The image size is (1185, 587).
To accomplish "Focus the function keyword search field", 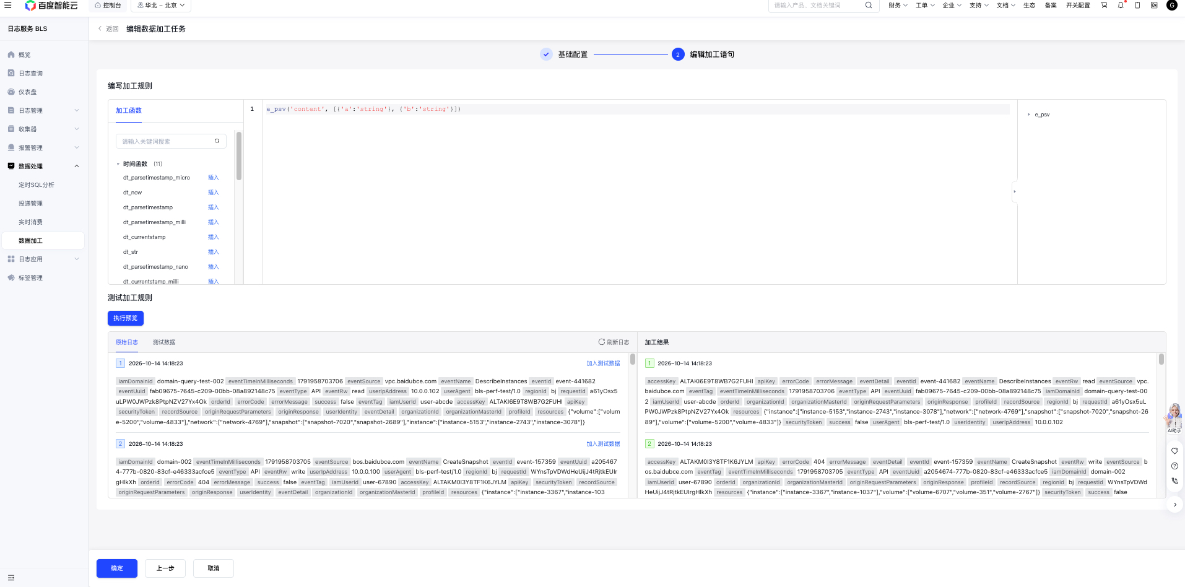I will (x=171, y=141).
